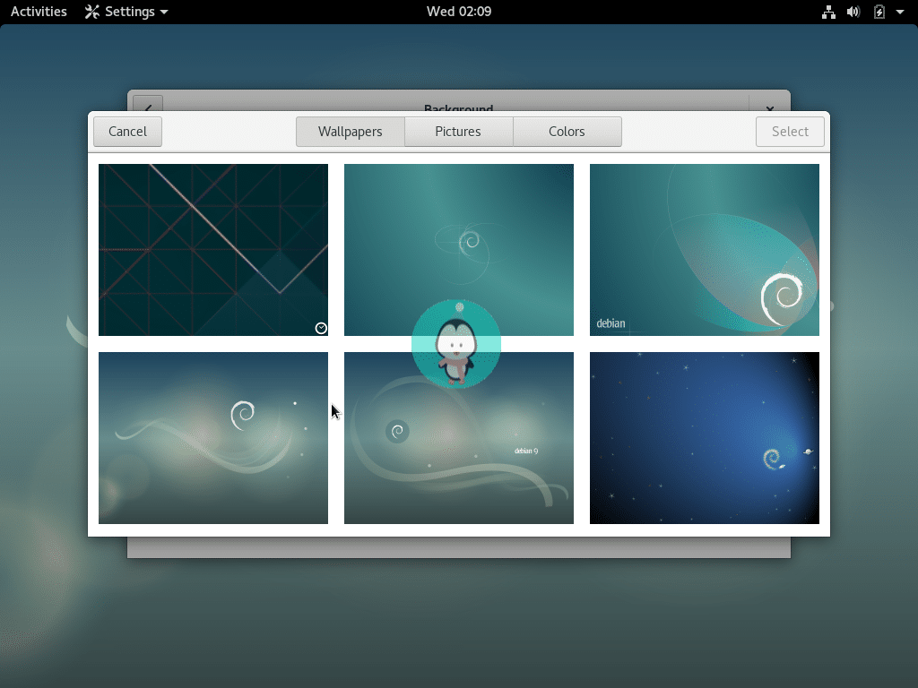
Task: Click the clock showing Wed 02:09
Action: pyautogui.click(x=458, y=12)
